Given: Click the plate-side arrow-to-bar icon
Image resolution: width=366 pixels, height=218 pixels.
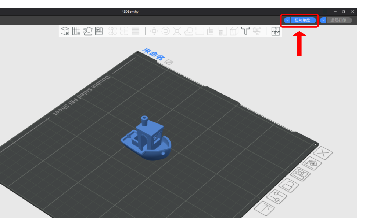Looking at the screenshot, I should click(265, 208).
